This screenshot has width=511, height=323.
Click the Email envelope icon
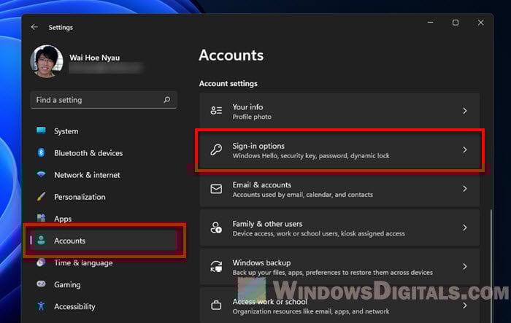click(216, 189)
